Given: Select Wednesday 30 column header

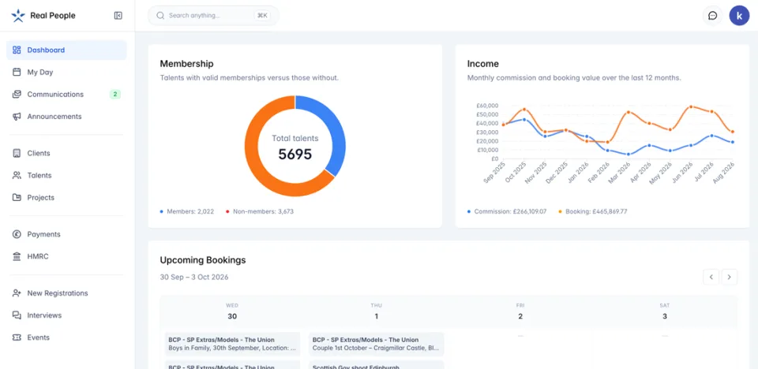Looking at the screenshot, I should (232, 311).
